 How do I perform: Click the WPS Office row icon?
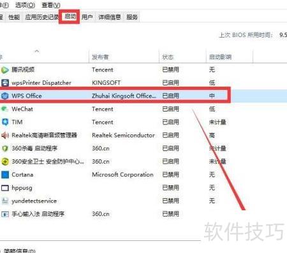click(4, 96)
